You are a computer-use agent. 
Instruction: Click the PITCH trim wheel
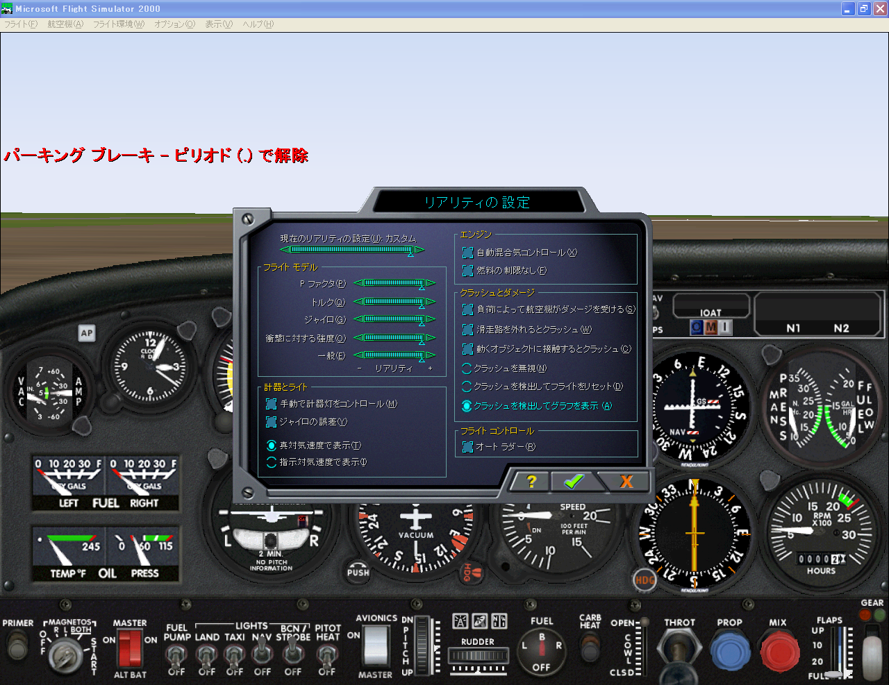tap(422, 646)
